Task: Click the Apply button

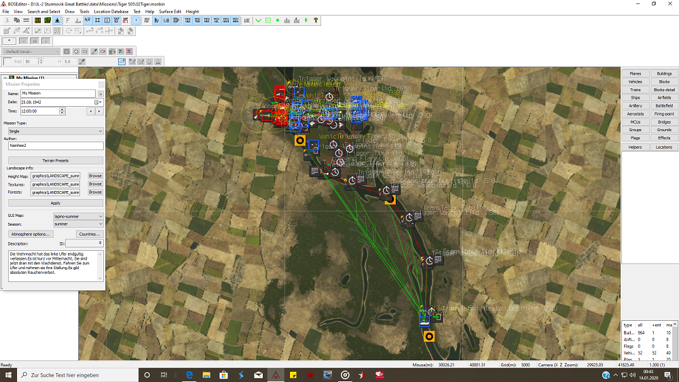Action: (56, 203)
